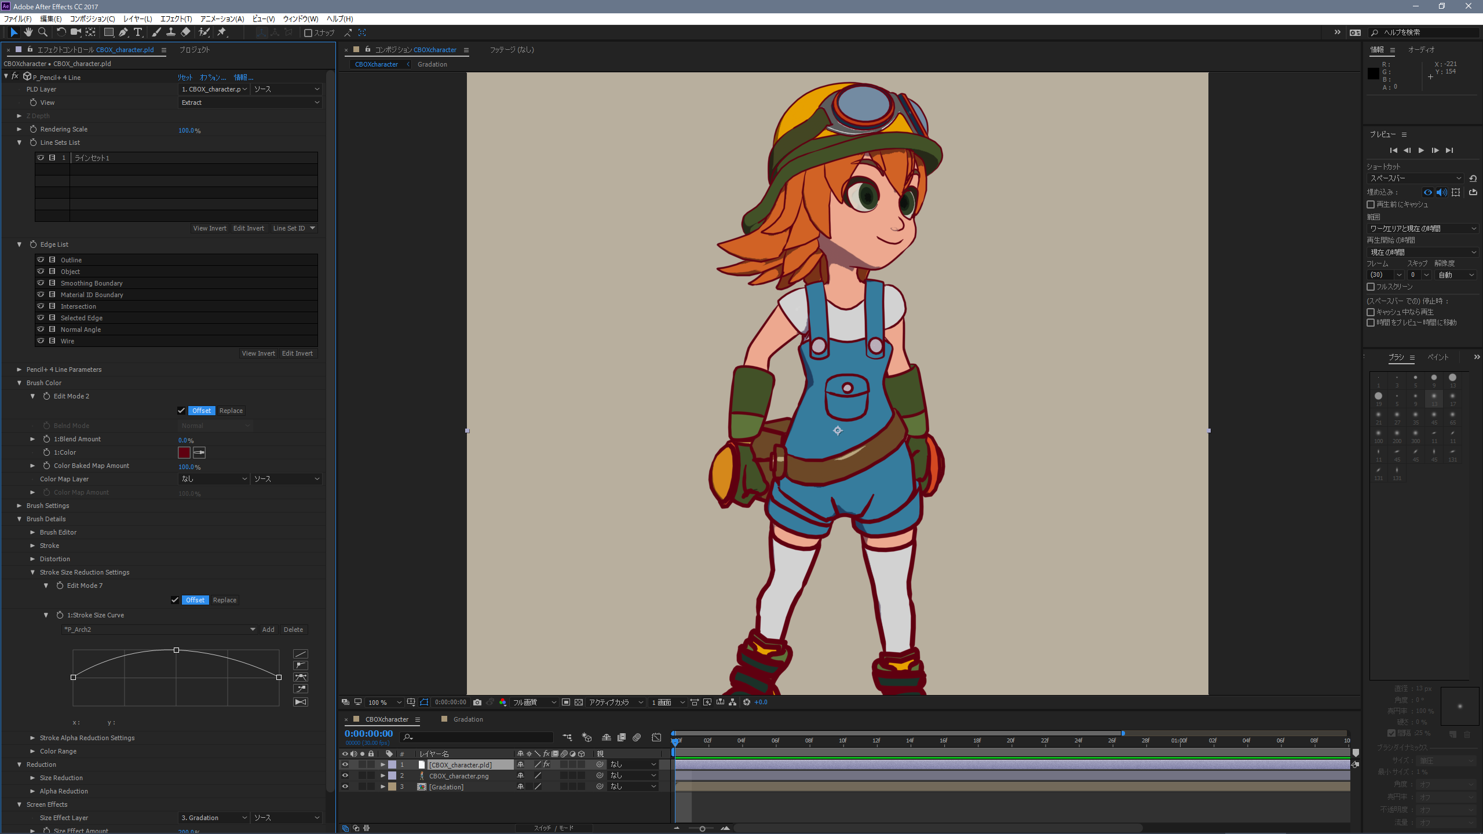Open the P_Arch2 curve preset dropdown
The width and height of the screenshot is (1483, 834).
coord(159,630)
